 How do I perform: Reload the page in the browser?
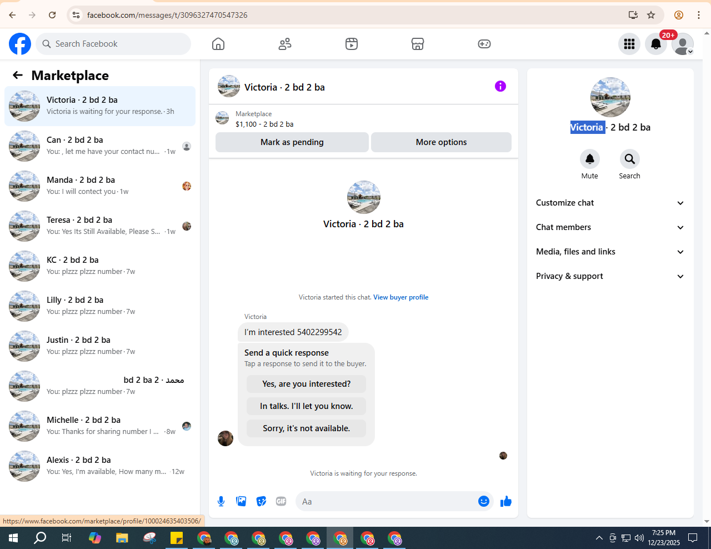(52, 15)
